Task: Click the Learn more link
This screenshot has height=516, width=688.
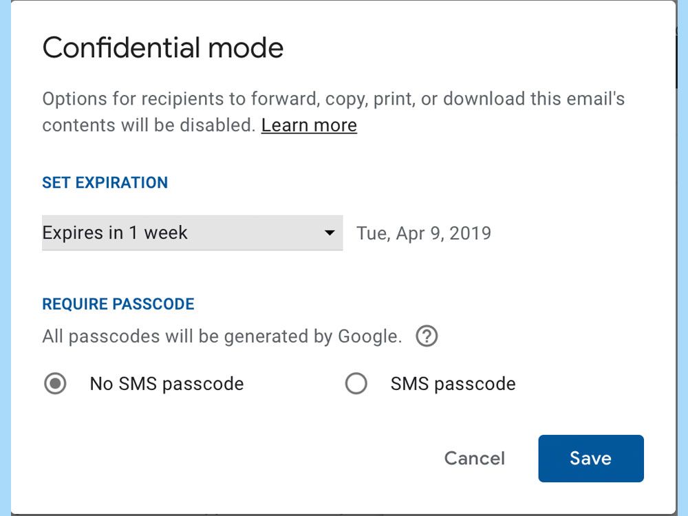Action: tap(309, 125)
